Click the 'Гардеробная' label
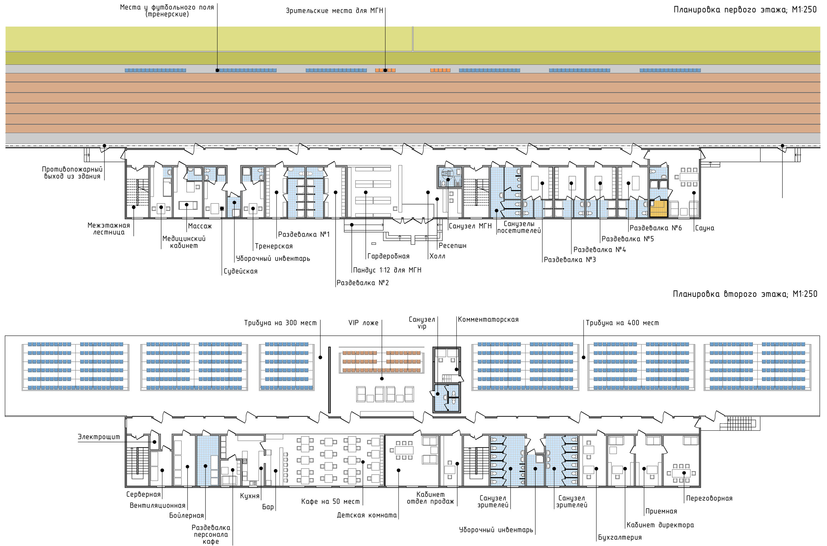Screen dimensions: 827x546 pyautogui.click(x=389, y=256)
